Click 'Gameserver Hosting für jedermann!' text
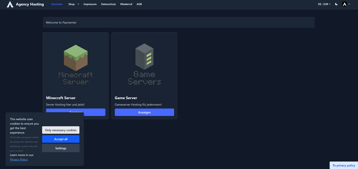The width and height of the screenshot is (358, 169). (138, 104)
